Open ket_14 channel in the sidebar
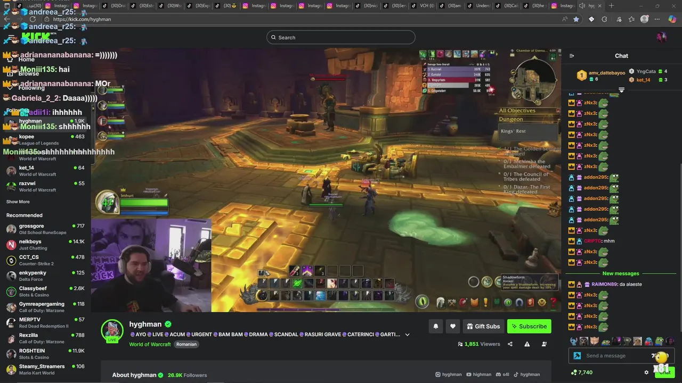This screenshot has height=383, width=682. click(x=45, y=171)
